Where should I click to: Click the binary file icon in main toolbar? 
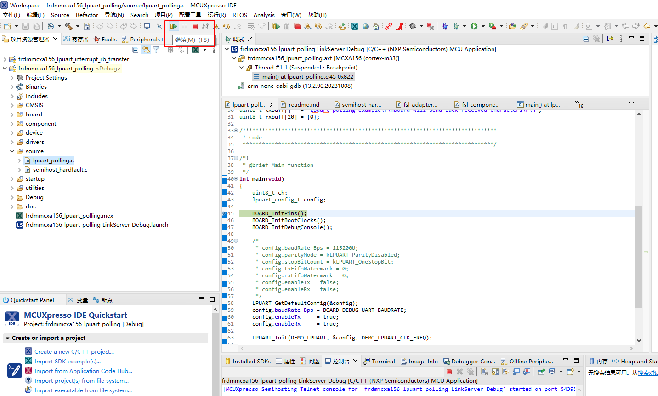click(x=87, y=26)
